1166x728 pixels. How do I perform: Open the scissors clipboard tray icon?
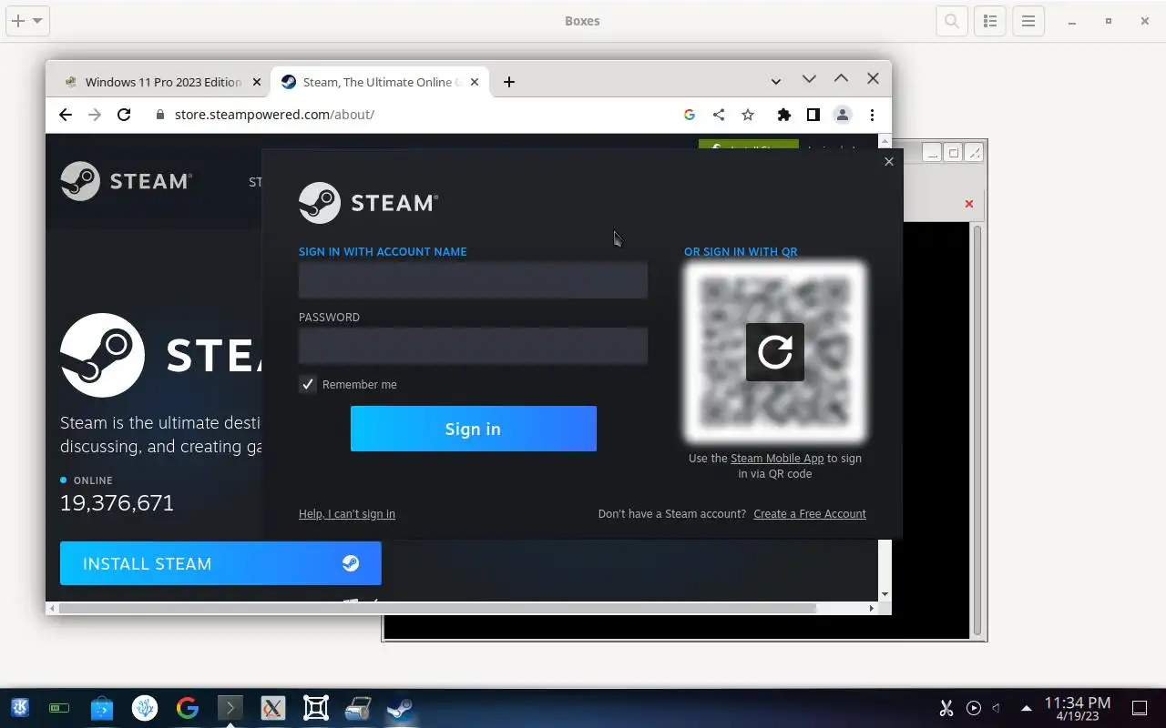pos(946,707)
